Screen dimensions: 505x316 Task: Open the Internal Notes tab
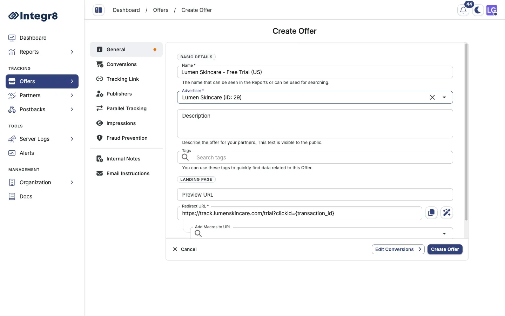(126, 159)
